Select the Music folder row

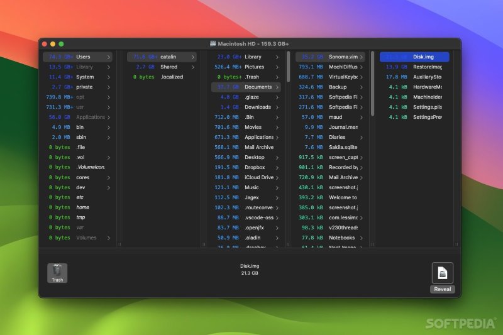tap(246, 187)
